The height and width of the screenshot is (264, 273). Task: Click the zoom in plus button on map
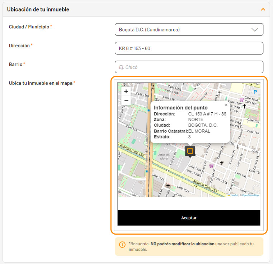pos(126,91)
